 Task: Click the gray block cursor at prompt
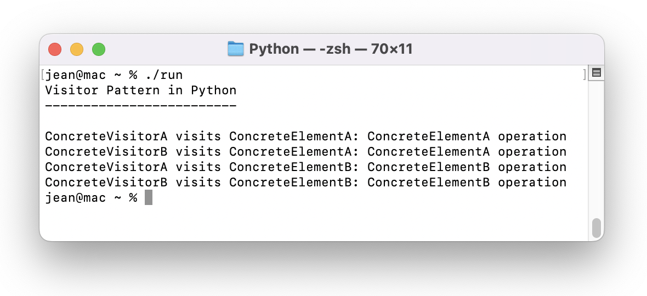pos(149,197)
